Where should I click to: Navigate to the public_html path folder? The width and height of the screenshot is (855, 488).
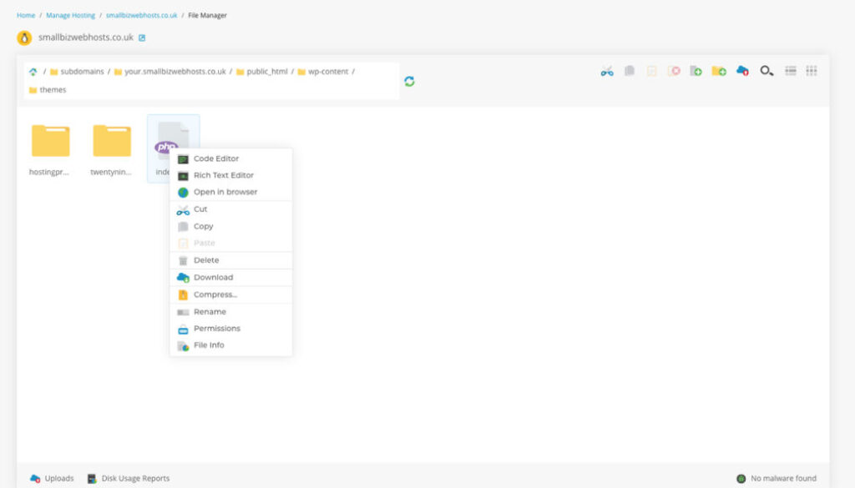(x=261, y=72)
